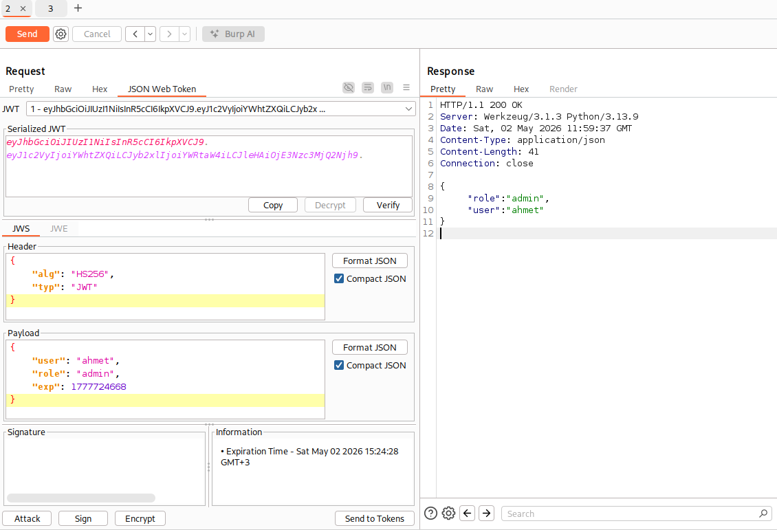Format JSON in the Header section
This screenshot has height=530, width=777.
pyautogui.click(x=370, y=261)
